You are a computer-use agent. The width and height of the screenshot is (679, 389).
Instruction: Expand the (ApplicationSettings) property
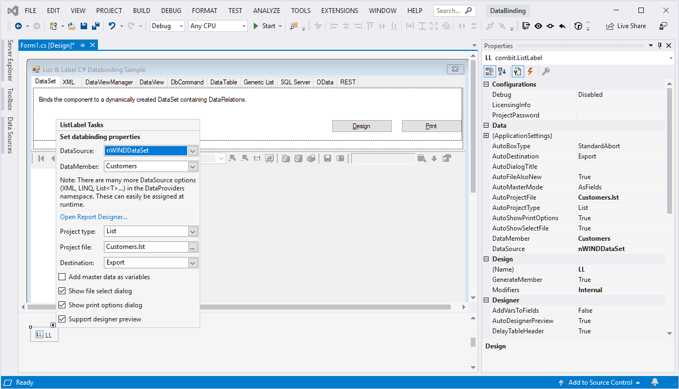(486, 136)
